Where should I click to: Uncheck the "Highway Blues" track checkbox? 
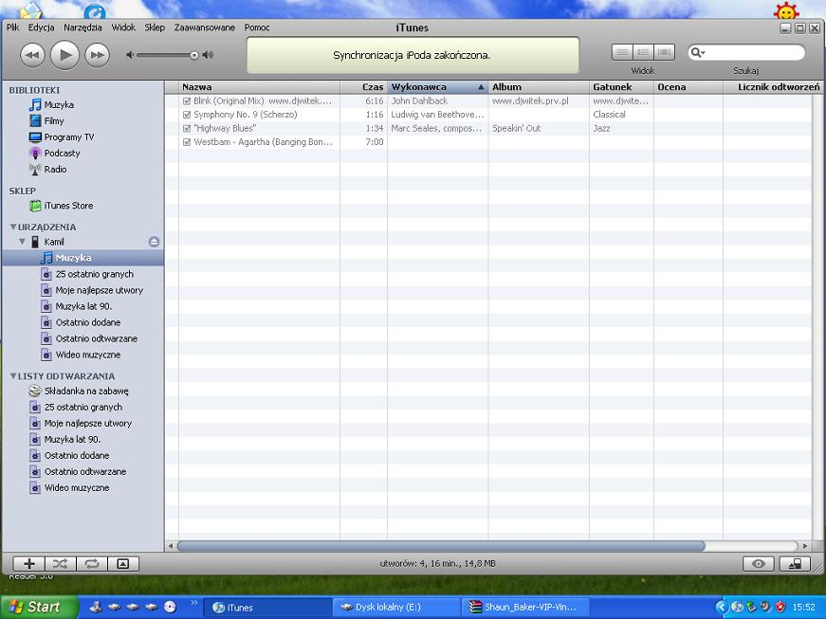187,128
